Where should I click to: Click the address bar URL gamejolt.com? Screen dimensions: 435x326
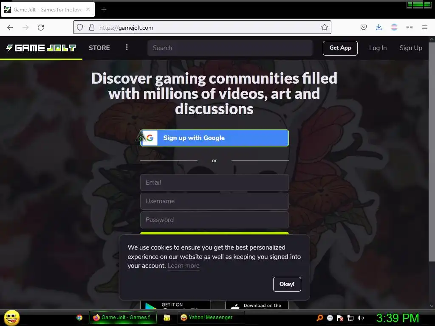click(x=126, y=28)
